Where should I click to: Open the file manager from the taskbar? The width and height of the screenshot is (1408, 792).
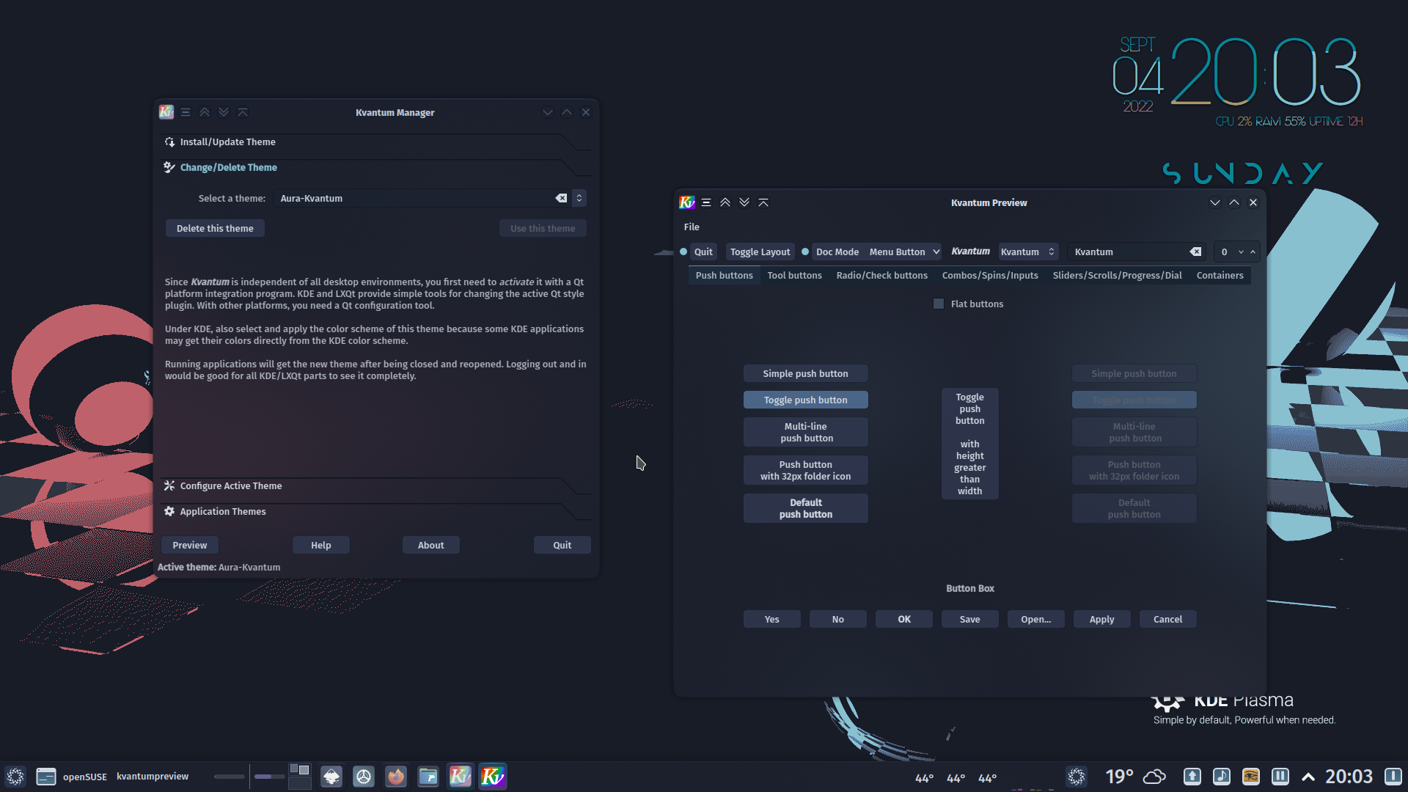click(x=428, y=777)
